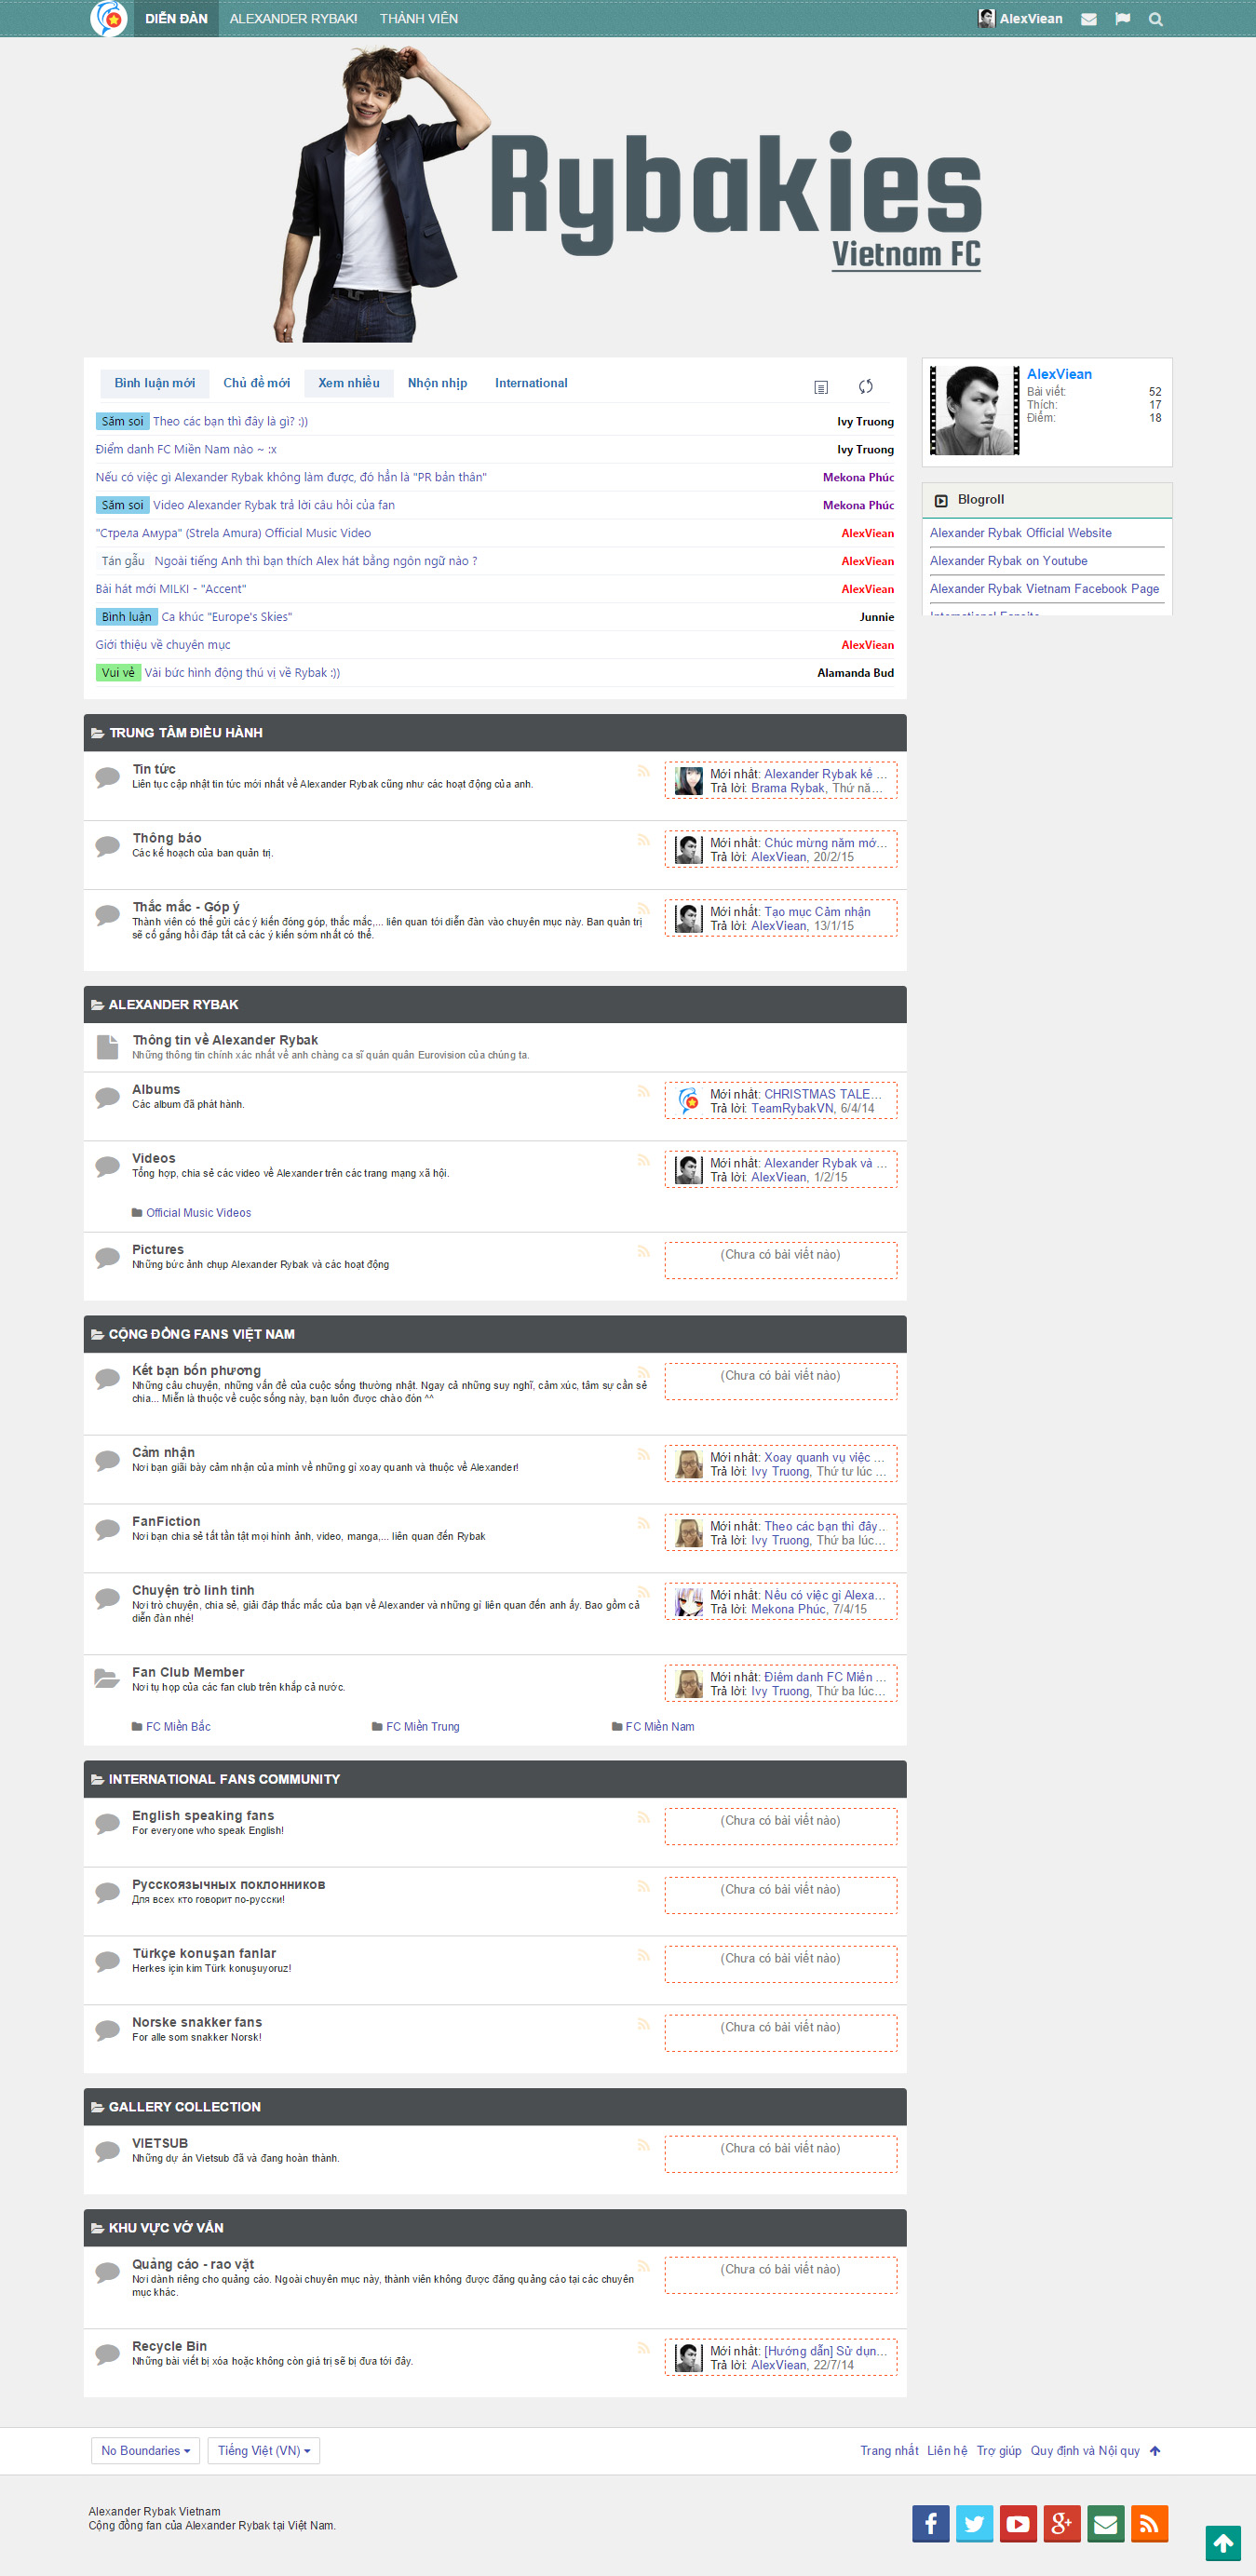This screenshot has height=2576, width=1256.
Task: Click the speech bubble icon for Tin tức
Action: (x=107, y=777)
